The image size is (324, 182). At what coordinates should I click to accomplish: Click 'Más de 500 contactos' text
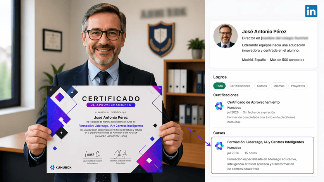(287, 60)
